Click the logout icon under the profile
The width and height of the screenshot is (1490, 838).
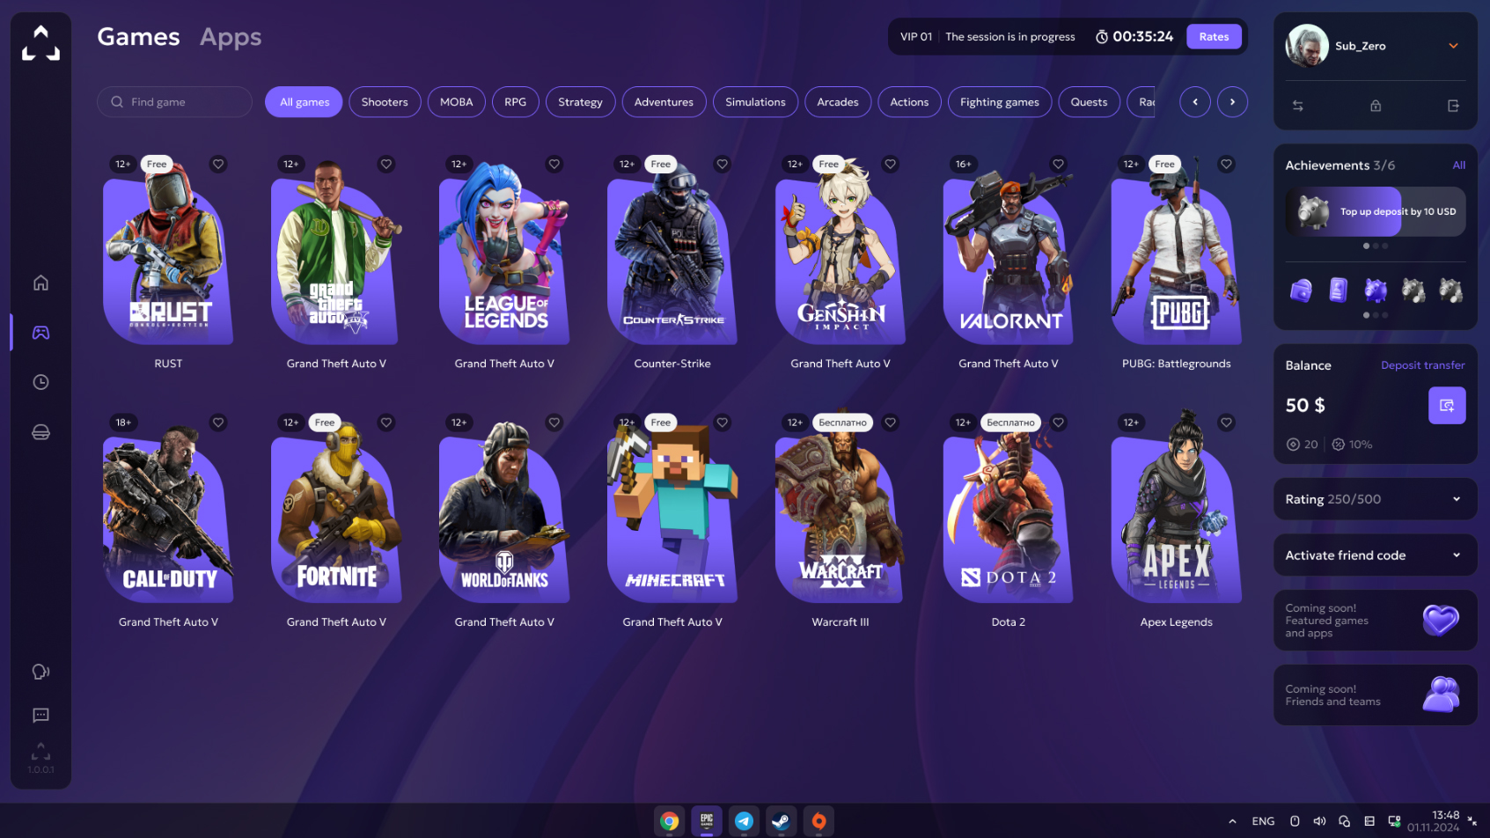point(1452,106)
